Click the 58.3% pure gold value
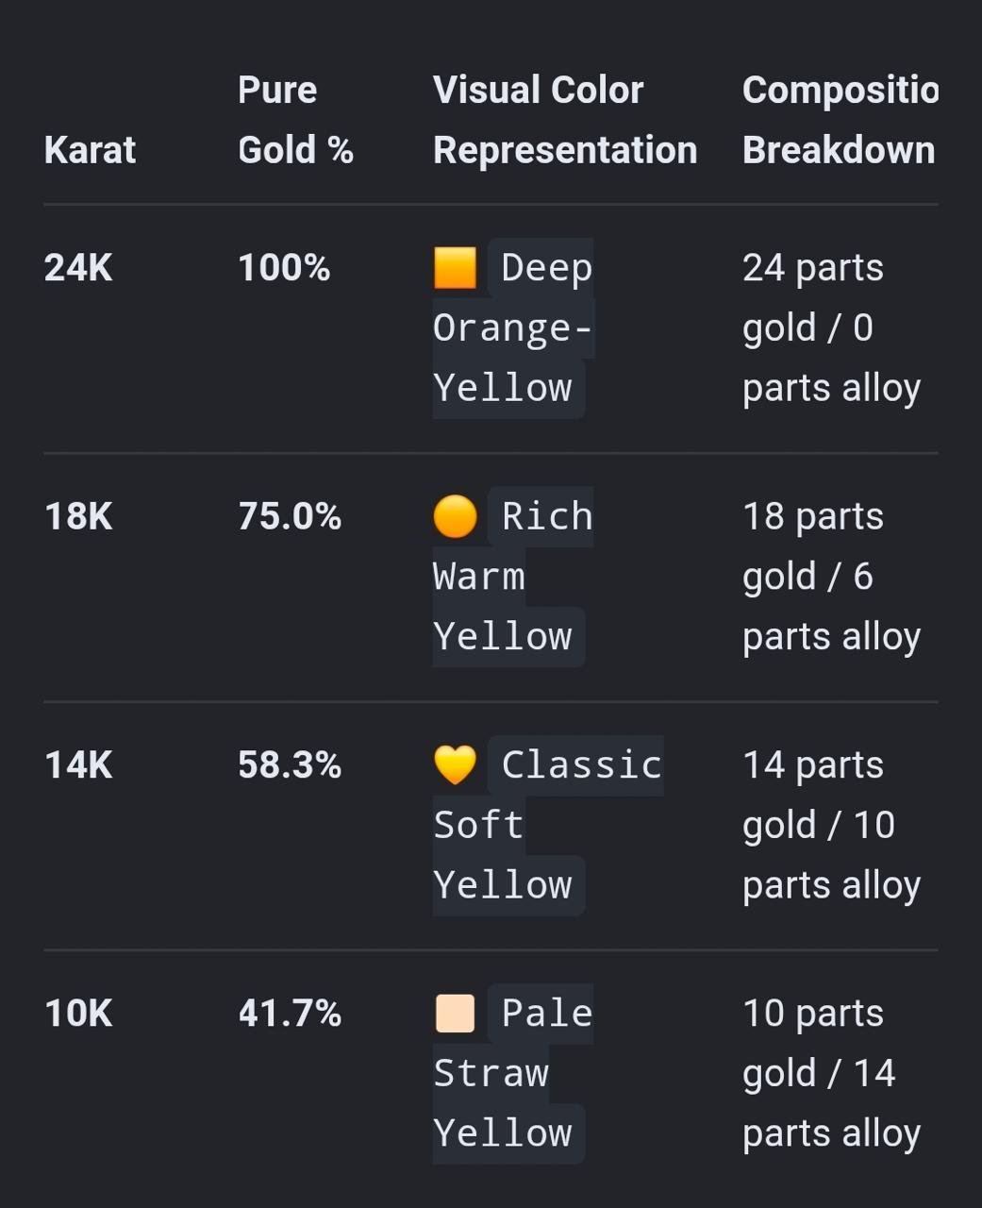This screenshot has height=1208, width=982. point(290,765)
